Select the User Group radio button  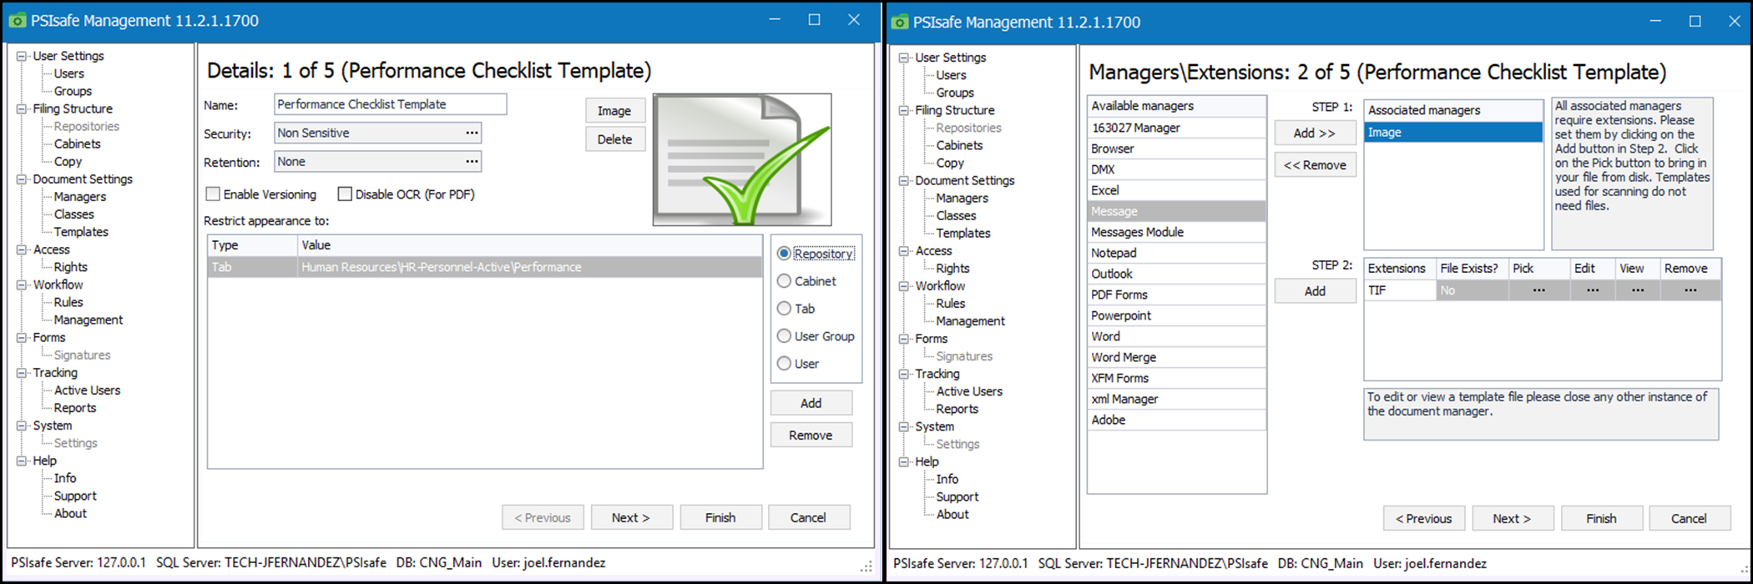coord(784,336)
